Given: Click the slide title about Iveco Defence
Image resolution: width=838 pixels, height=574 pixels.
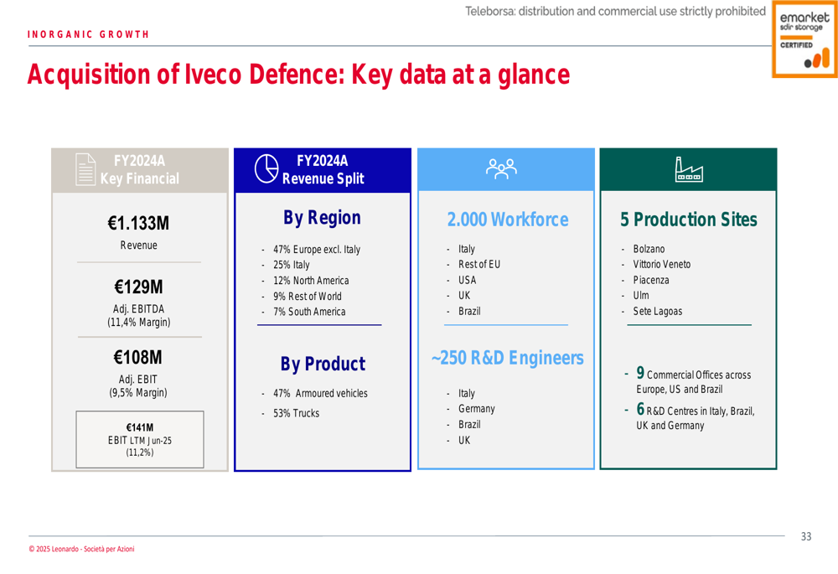Looking at the screenshot, I should point(298,75).
